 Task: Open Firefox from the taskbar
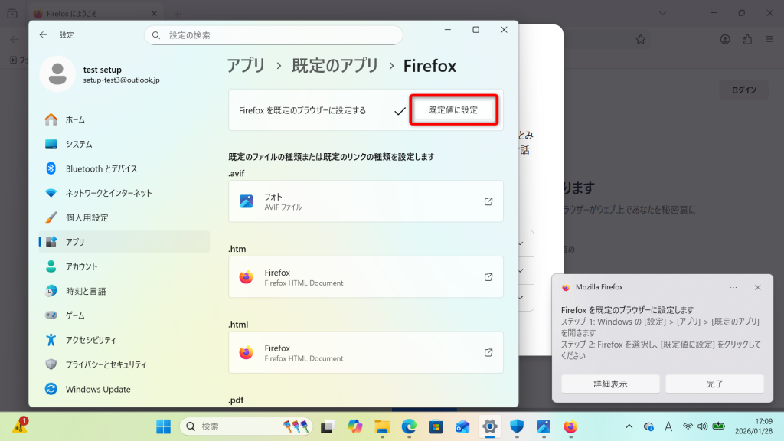pyautogui.click(x=570, y=426)
